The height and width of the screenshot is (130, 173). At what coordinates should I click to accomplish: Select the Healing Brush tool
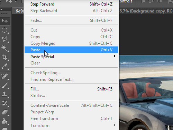tap(4, 76)
